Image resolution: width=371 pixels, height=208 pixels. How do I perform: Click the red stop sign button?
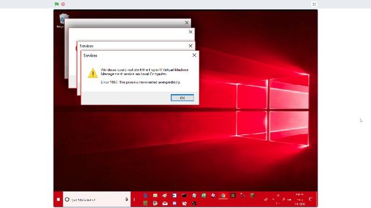(x=63, y=4)
